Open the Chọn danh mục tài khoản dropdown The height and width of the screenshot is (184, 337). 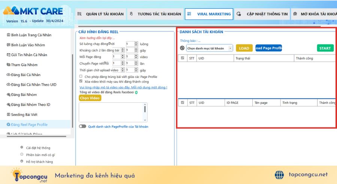tap(210, 48)
